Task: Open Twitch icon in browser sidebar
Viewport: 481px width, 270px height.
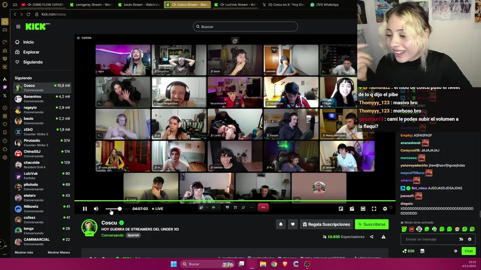Action: pyautogui.click(x=5, y=87)
